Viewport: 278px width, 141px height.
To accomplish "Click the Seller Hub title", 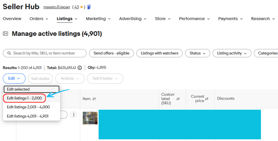I will coord(21,7).
